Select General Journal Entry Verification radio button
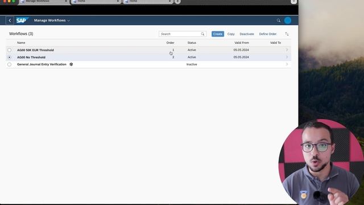The width and height of the screenshot is (364, 205). click(9, 64)
